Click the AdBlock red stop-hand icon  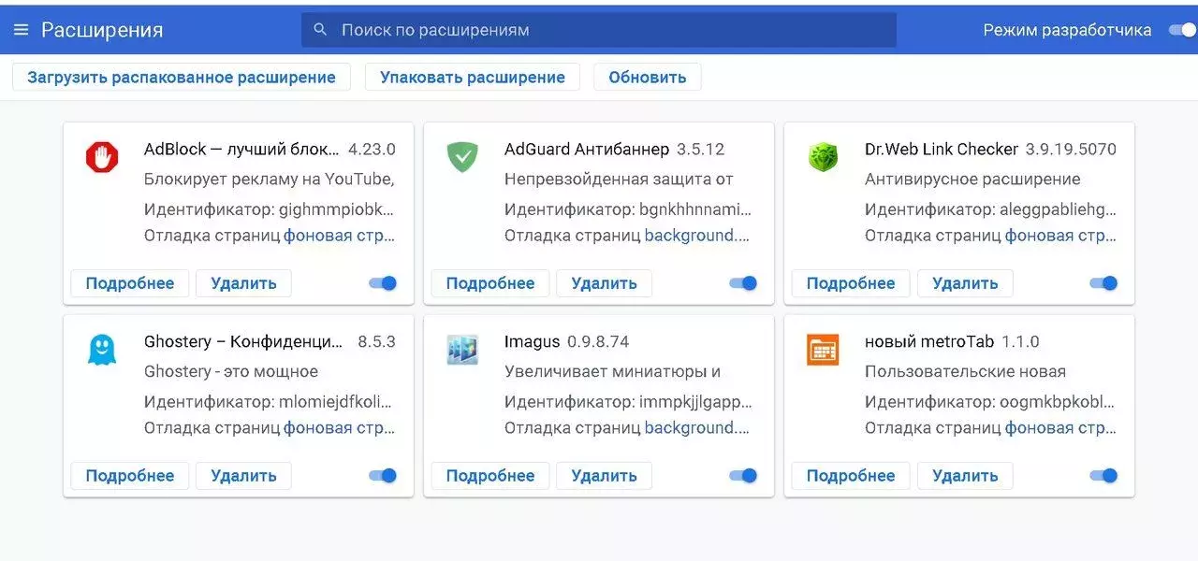click(102, 157)
